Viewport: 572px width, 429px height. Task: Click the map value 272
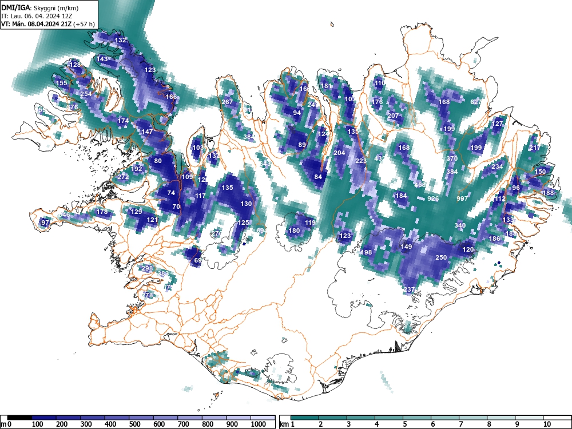[124, 177]
